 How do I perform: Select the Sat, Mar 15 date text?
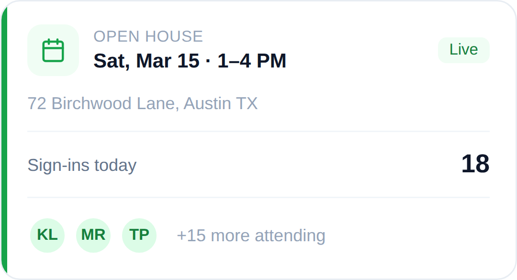pyautogui.click(x=146, y=61)
